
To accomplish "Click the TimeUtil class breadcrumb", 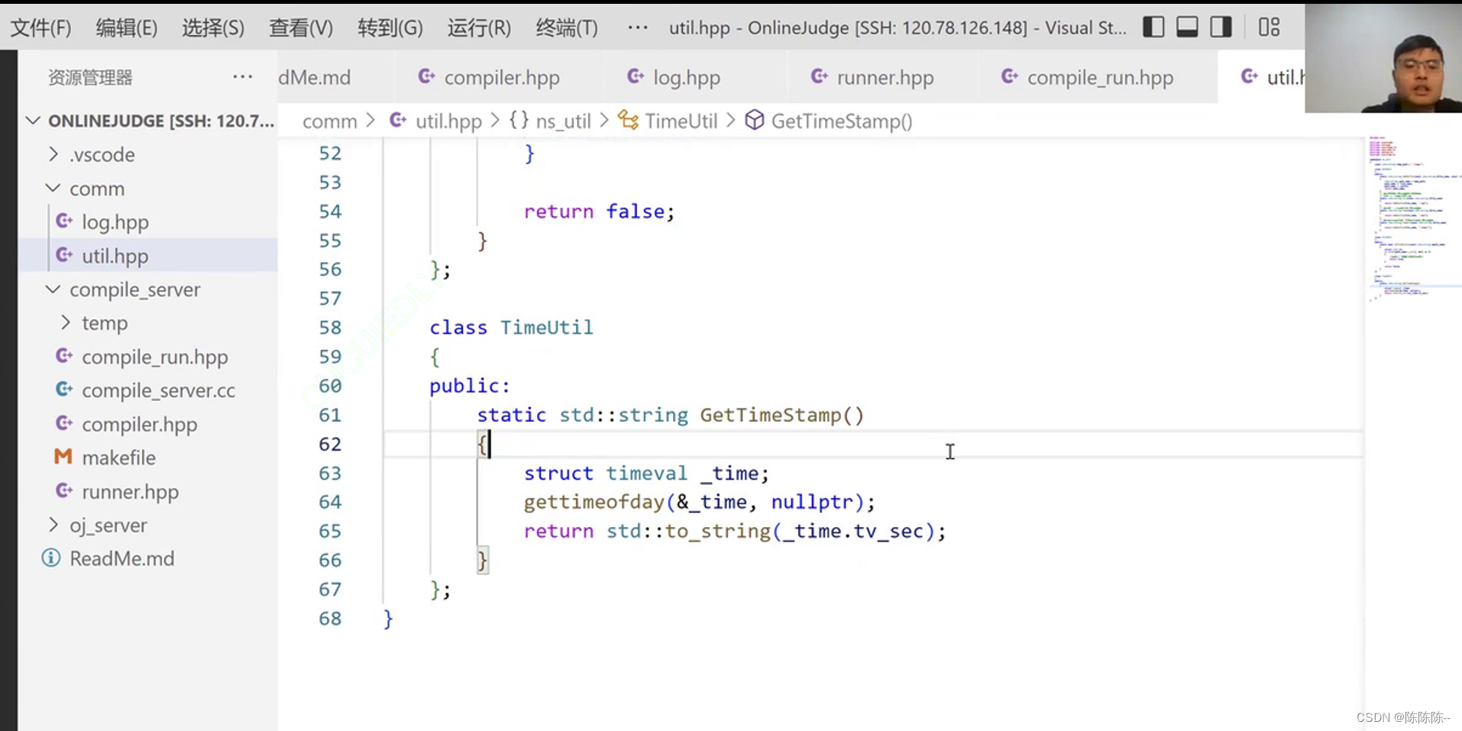I will click(x=681, y=121).
